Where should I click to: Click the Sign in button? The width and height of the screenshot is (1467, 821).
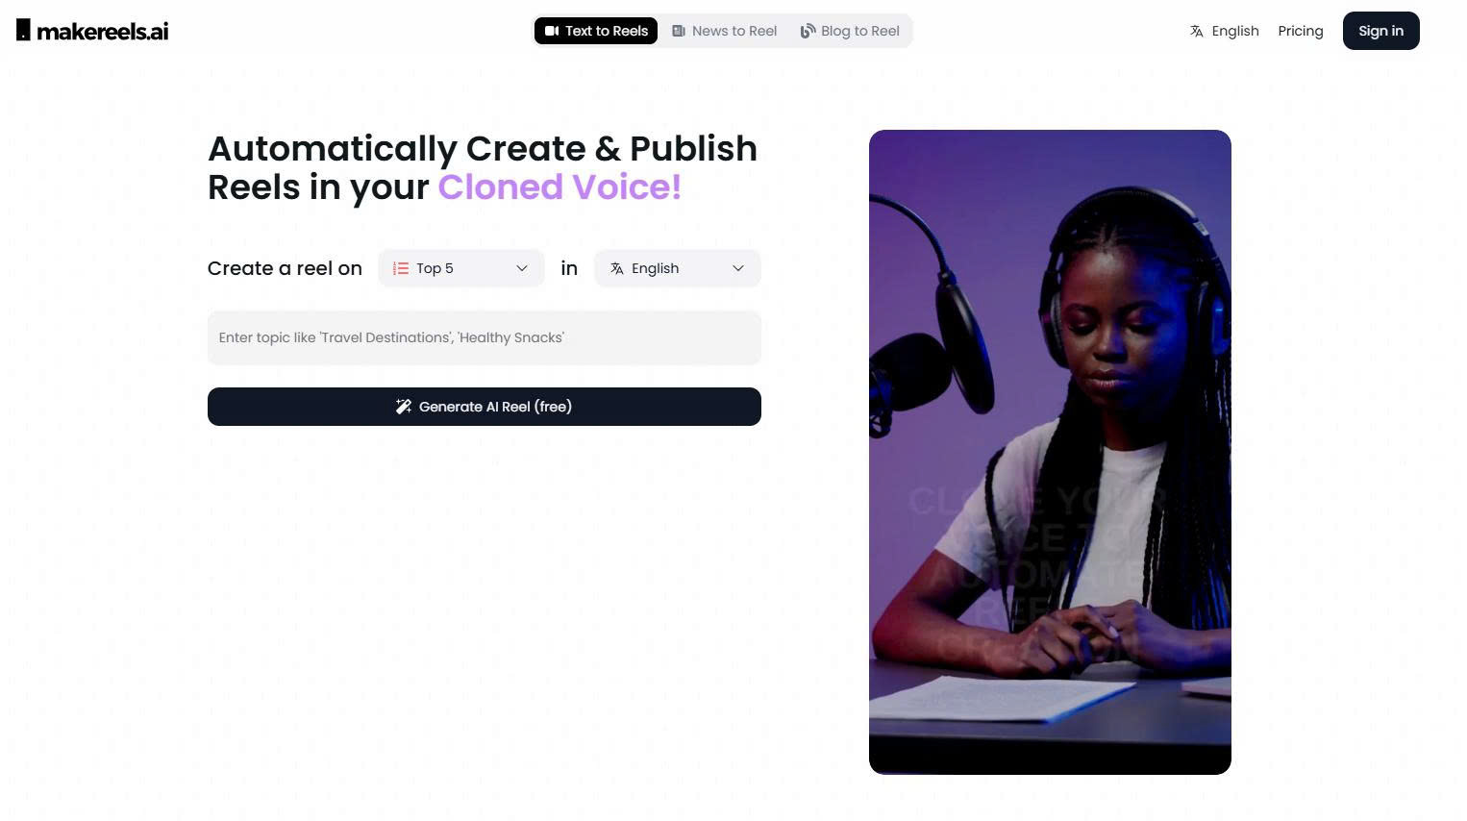(1381, 31)
